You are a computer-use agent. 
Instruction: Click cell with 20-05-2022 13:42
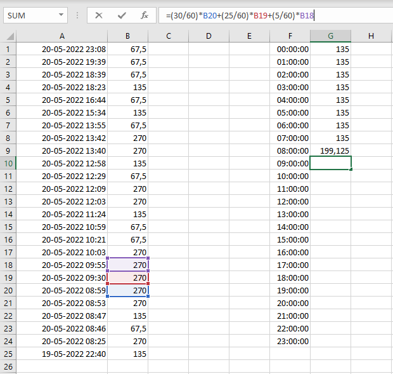(62, 138)
